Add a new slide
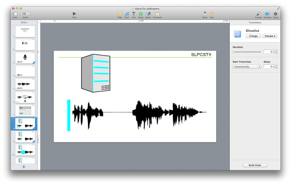 [x=24, y=167]
